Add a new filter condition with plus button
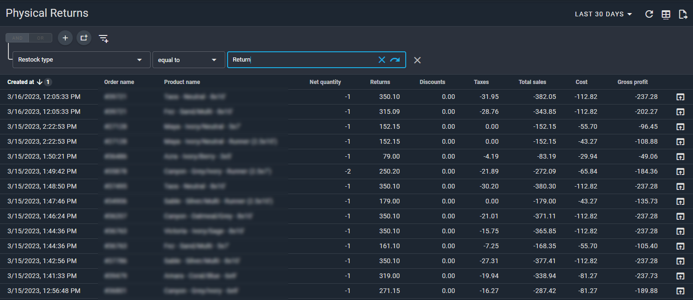 coord(65,38)
